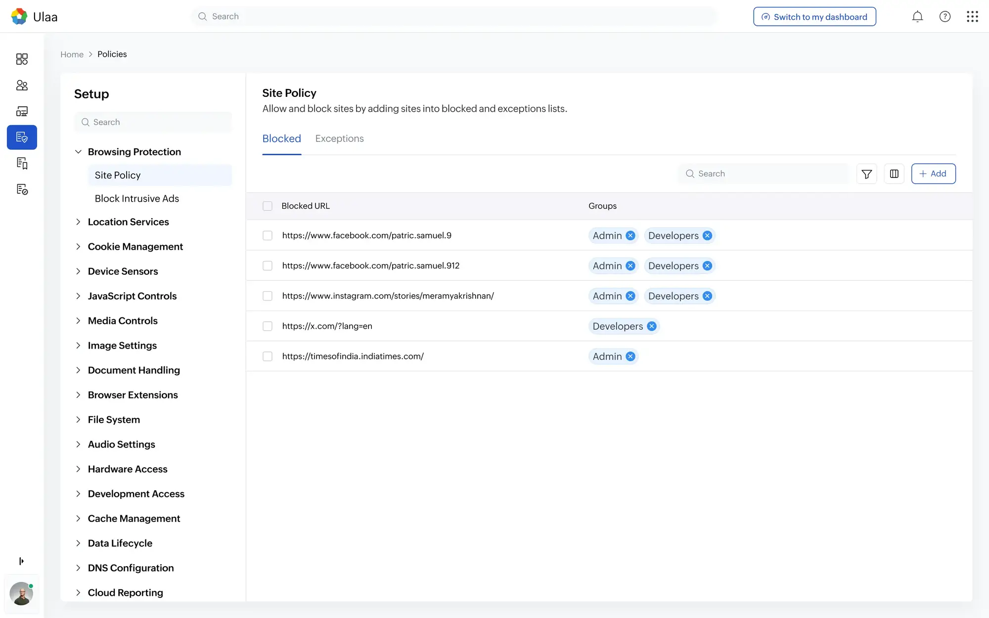Expand the left sidebar with the arrow icon
This screenshot has width=989, height=618.
(21, 561)
